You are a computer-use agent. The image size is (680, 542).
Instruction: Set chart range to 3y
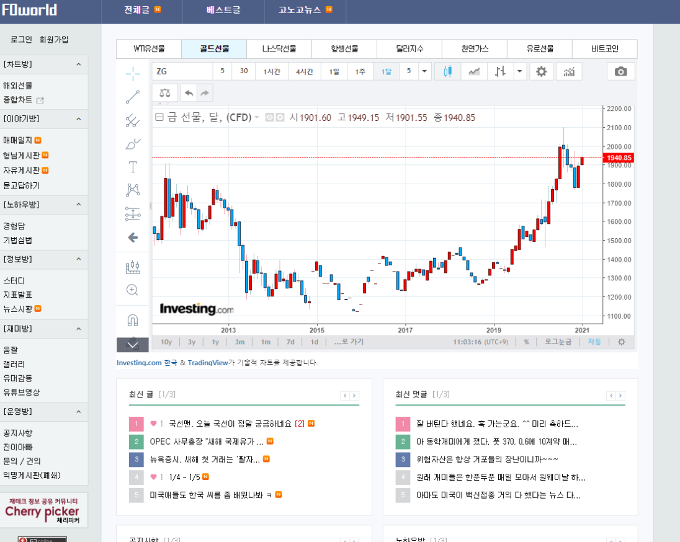pos(192,342)
